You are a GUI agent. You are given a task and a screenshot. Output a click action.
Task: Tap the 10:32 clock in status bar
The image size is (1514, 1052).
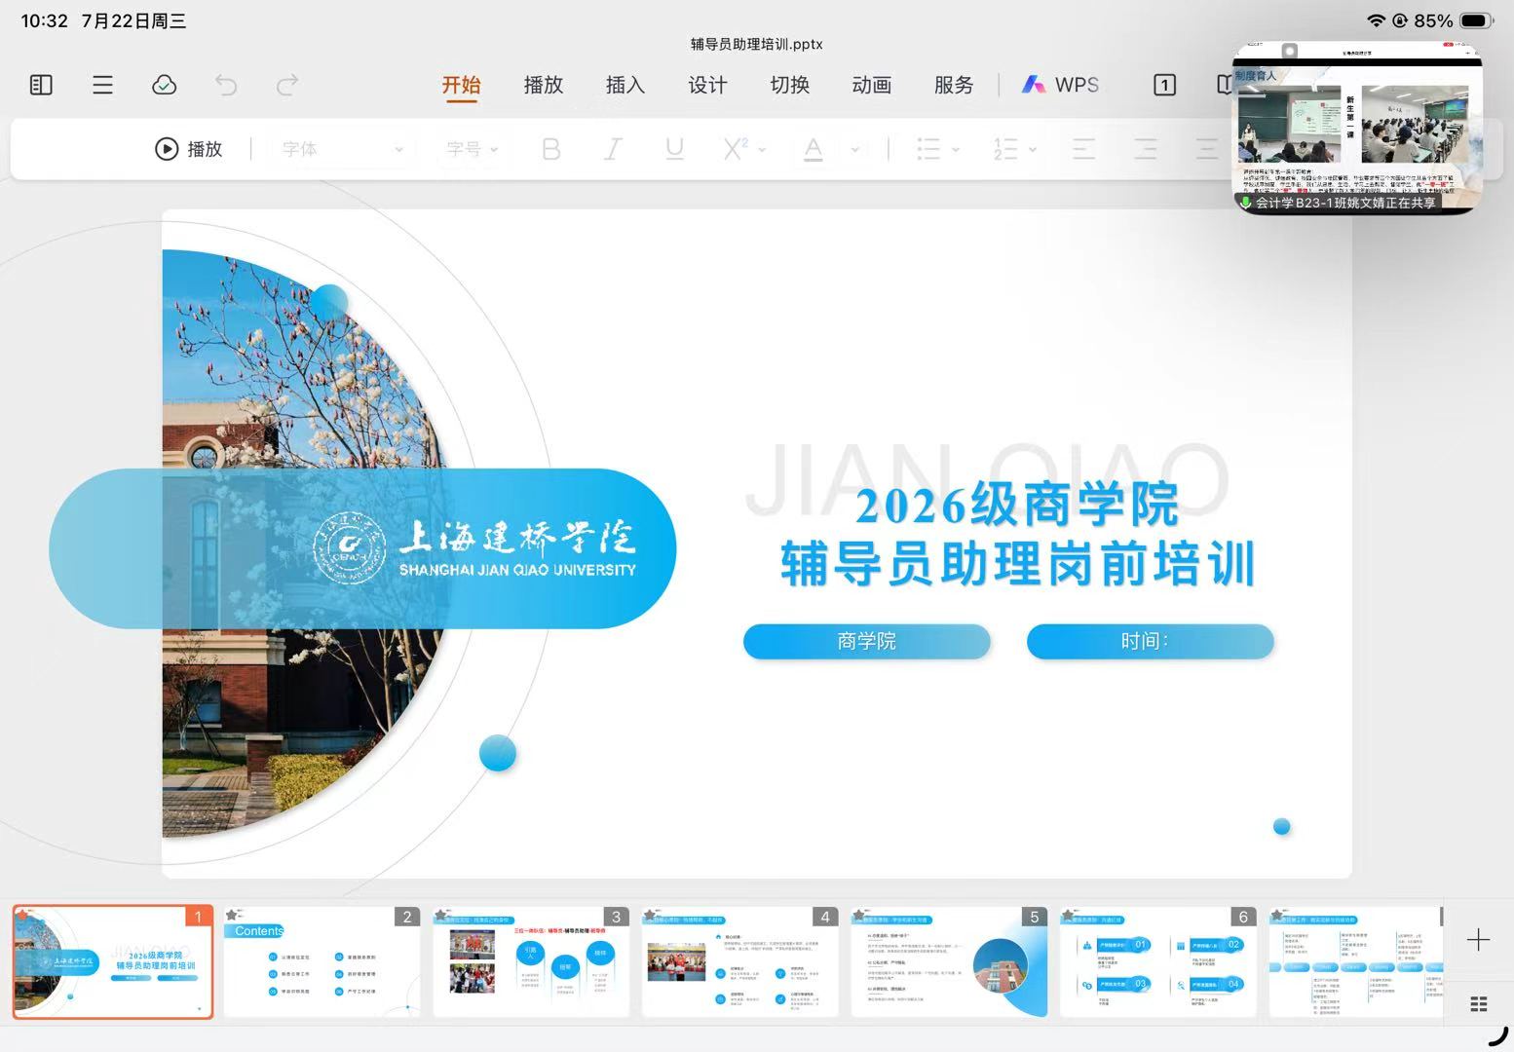click(44, 20)
